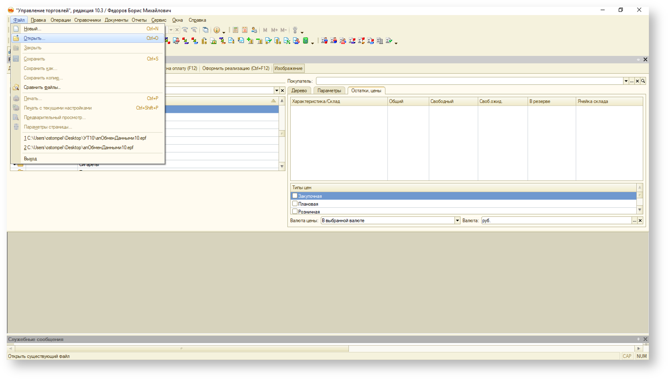Click the first curved-arrow search icon
668x379 pixels.
pyautogui.click(x=185, y=30)
